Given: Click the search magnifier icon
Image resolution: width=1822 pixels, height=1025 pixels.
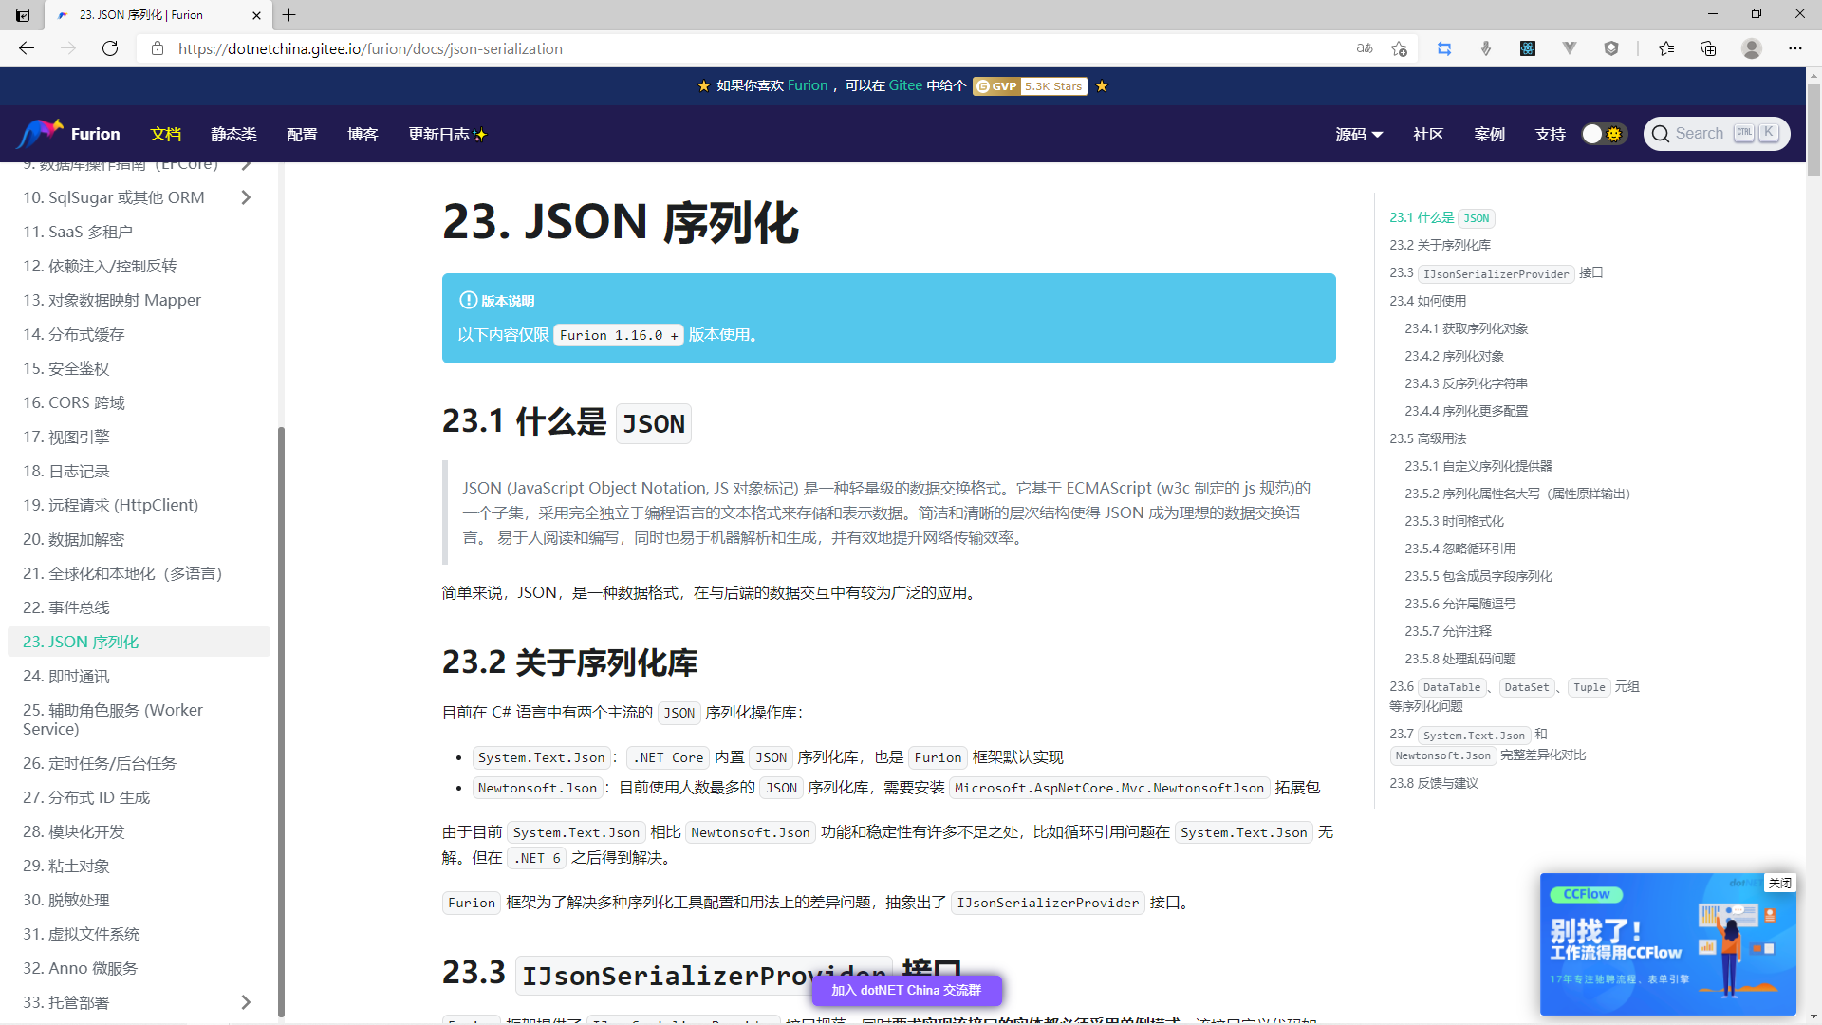Looking at the screenshot, I should tap(1661, 134).
